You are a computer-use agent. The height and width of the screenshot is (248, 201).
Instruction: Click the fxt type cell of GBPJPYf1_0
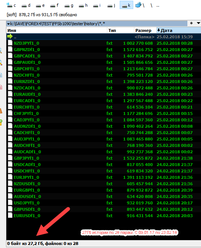tap(110, 158)
